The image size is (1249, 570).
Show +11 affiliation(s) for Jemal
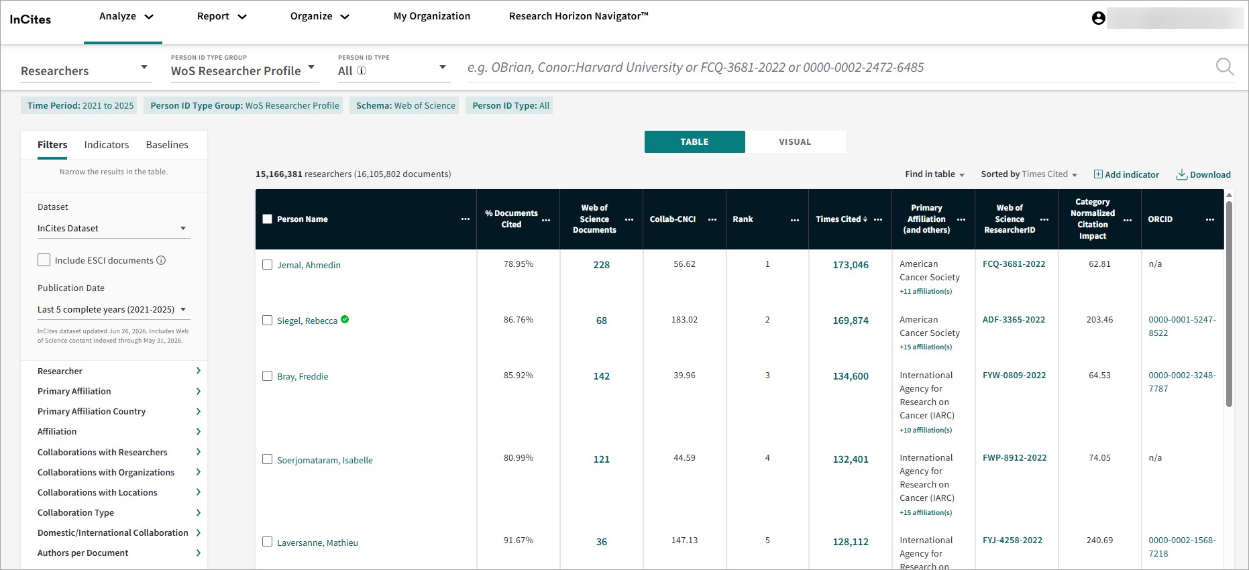tap(926, 291)
